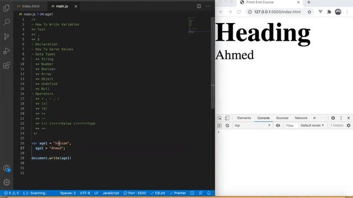Create live expression eye icon
Screen dimensions: 353x198
click(x=278, y=125)
